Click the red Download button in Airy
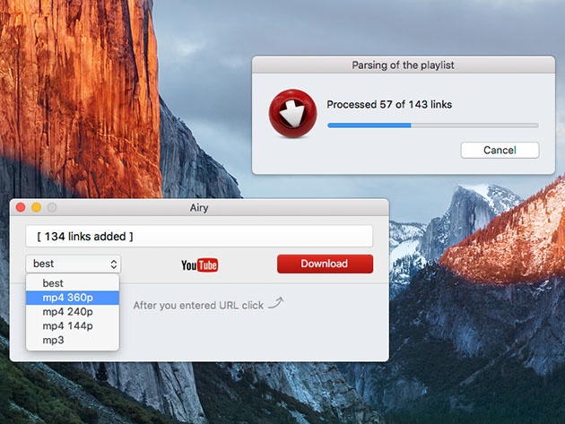565x424 pixels. click(x=325, y=264)
